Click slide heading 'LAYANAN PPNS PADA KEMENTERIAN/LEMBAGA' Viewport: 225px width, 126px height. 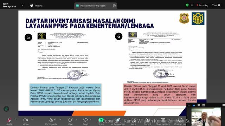coord(90,26)
